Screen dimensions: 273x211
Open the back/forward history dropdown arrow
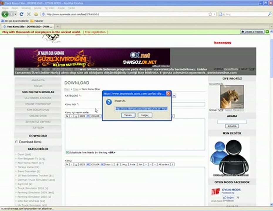(16, 14)
